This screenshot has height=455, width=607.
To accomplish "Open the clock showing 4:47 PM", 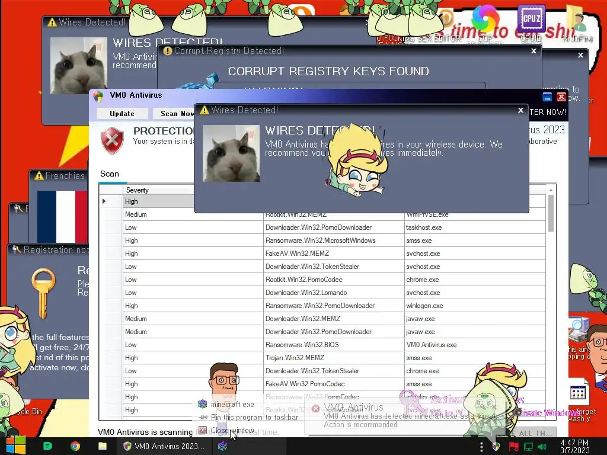I will tap(574, 447).
